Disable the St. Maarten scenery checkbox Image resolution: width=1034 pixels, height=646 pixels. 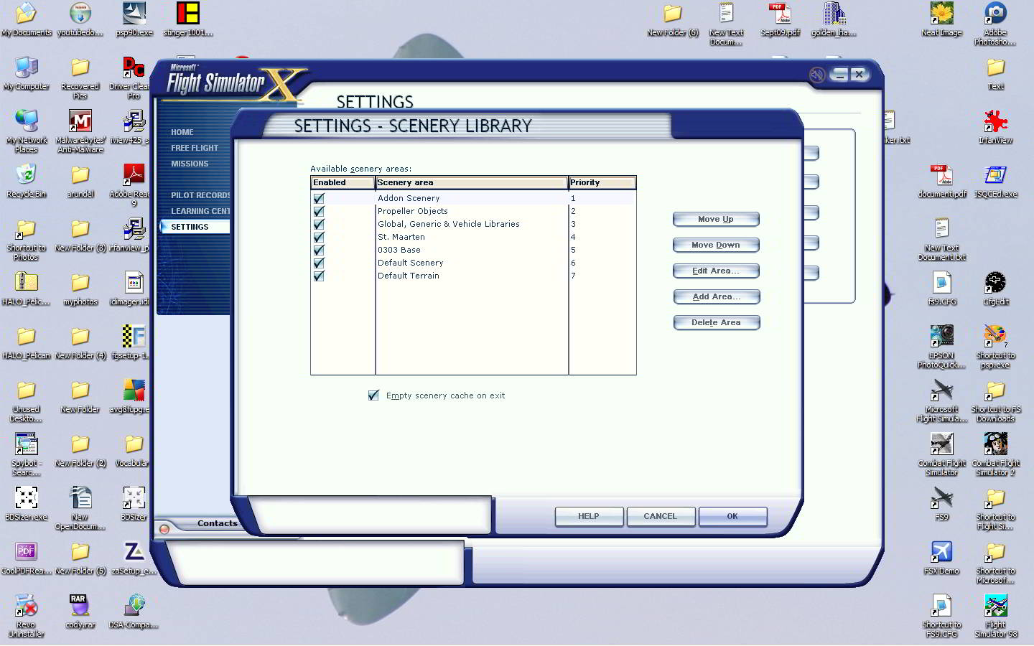tap(319, 238)
